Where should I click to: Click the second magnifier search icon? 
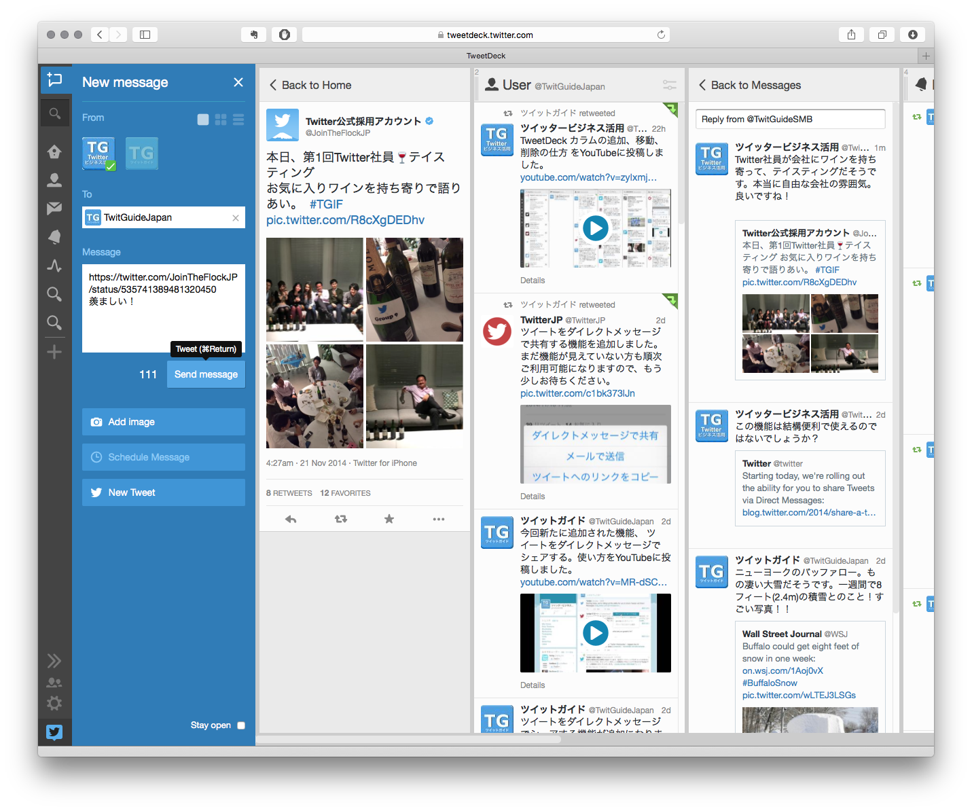(x=54, y=323)
